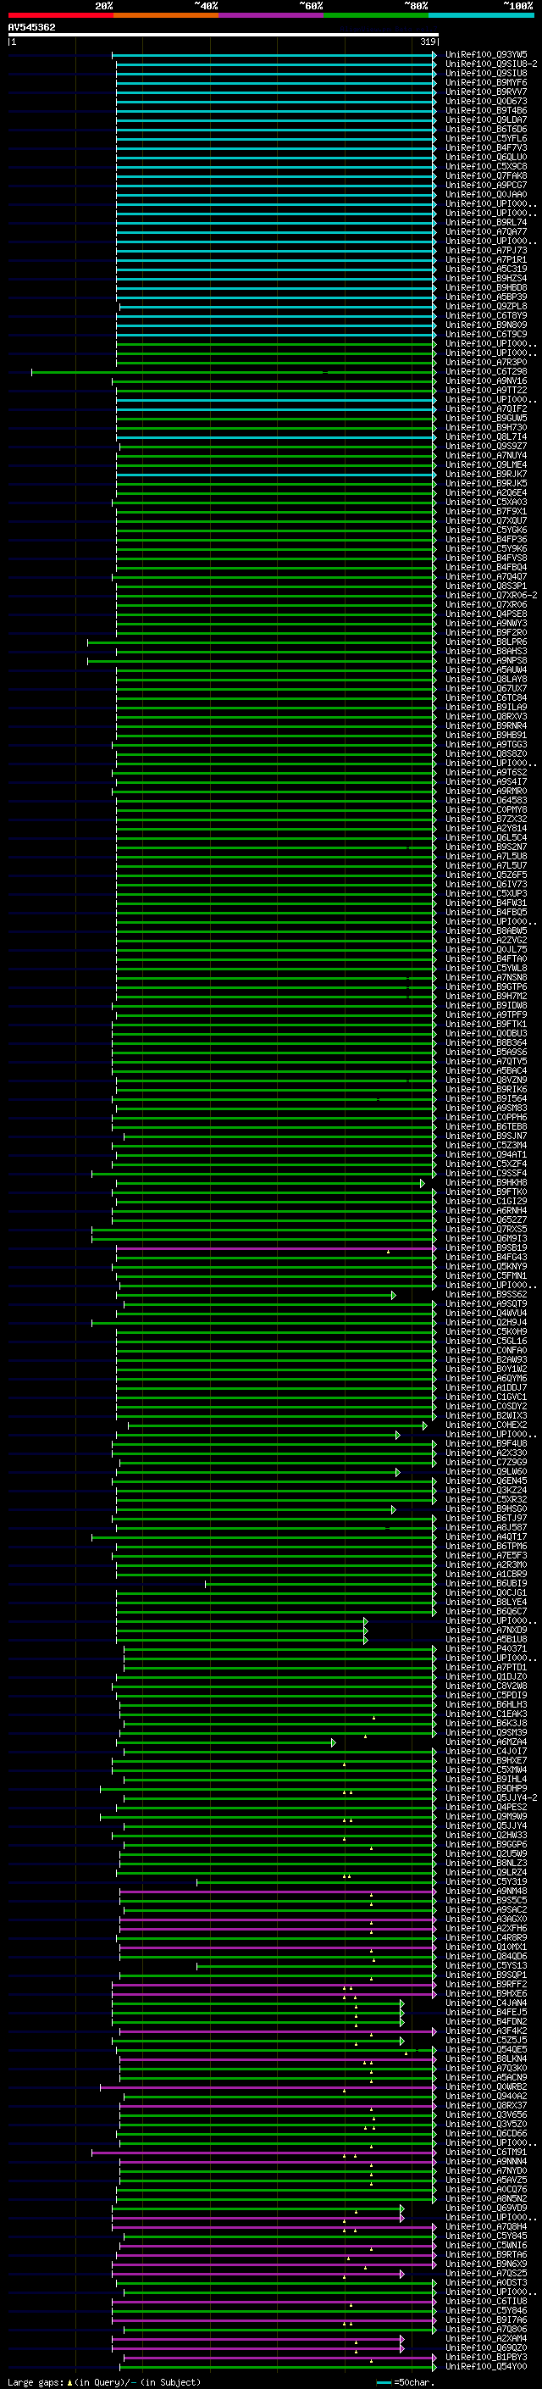Select the label UniRef100_Q6QLU0
This screenshot has width=542, height=2389.
(486, 157)
